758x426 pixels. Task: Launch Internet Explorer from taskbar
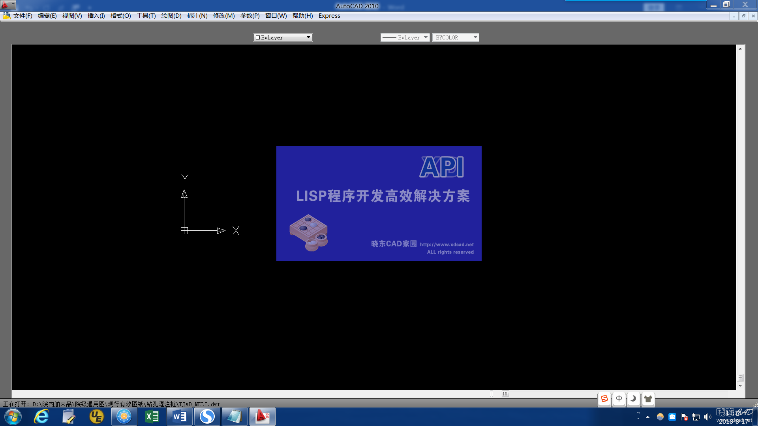(41, 417)
